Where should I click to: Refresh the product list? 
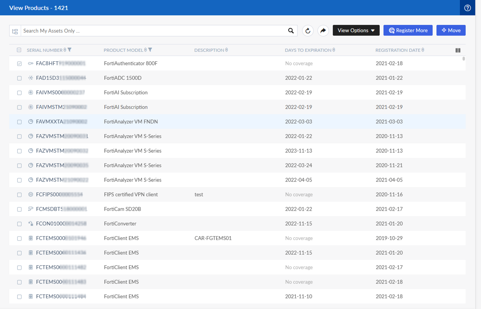[308, 31]
